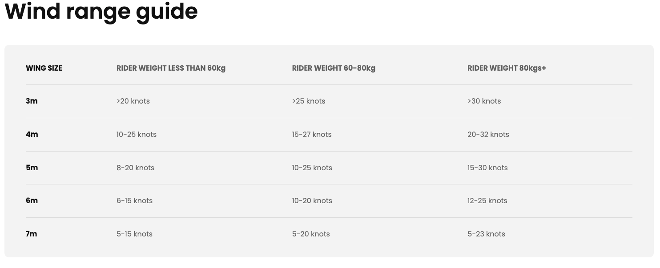Click the 12-25 knots cell

[487, 200]
